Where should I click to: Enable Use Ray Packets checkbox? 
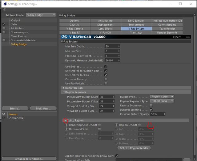point(106,83)
